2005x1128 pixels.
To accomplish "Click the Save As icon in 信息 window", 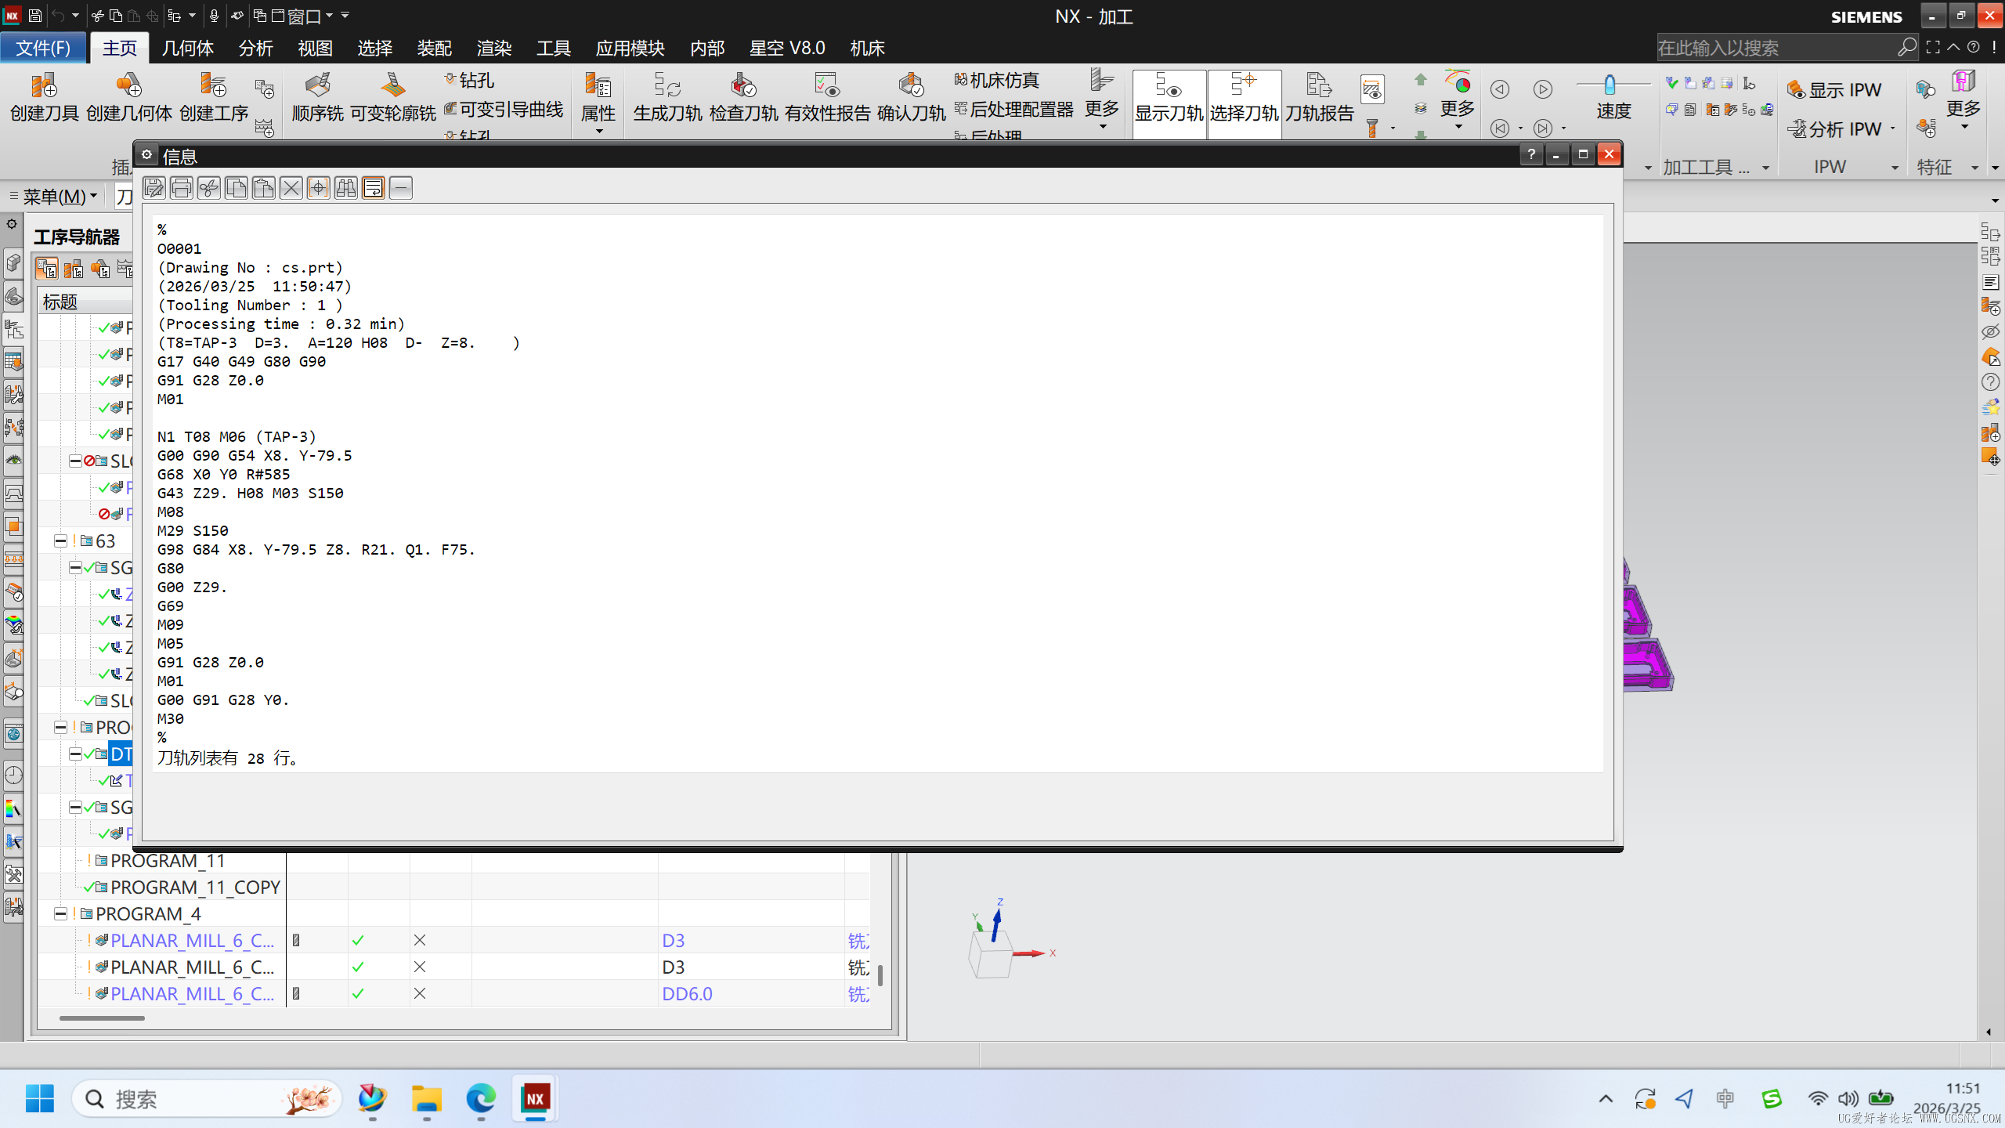I will coord(154,188).
